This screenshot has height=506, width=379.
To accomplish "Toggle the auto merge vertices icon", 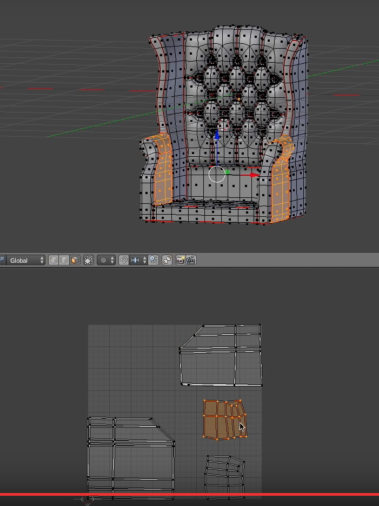I will tap(167, 261).
